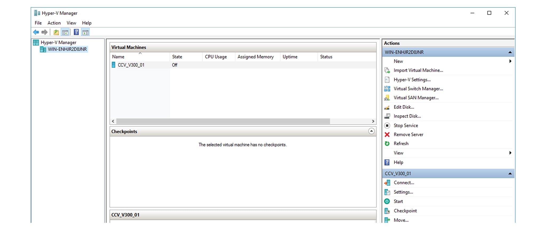546x230 pixels.
Task: Collapse the CCV_V300_01 actions section
Action: pos(510,174)
